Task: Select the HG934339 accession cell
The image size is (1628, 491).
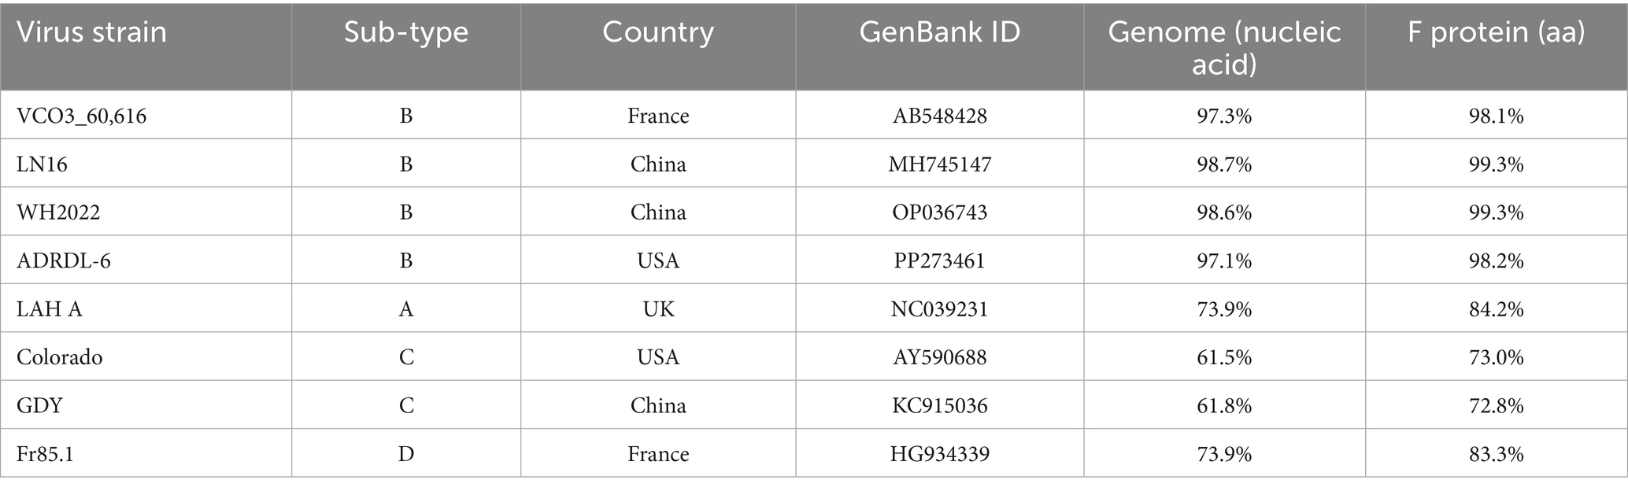Action: (x=939, y=454)
